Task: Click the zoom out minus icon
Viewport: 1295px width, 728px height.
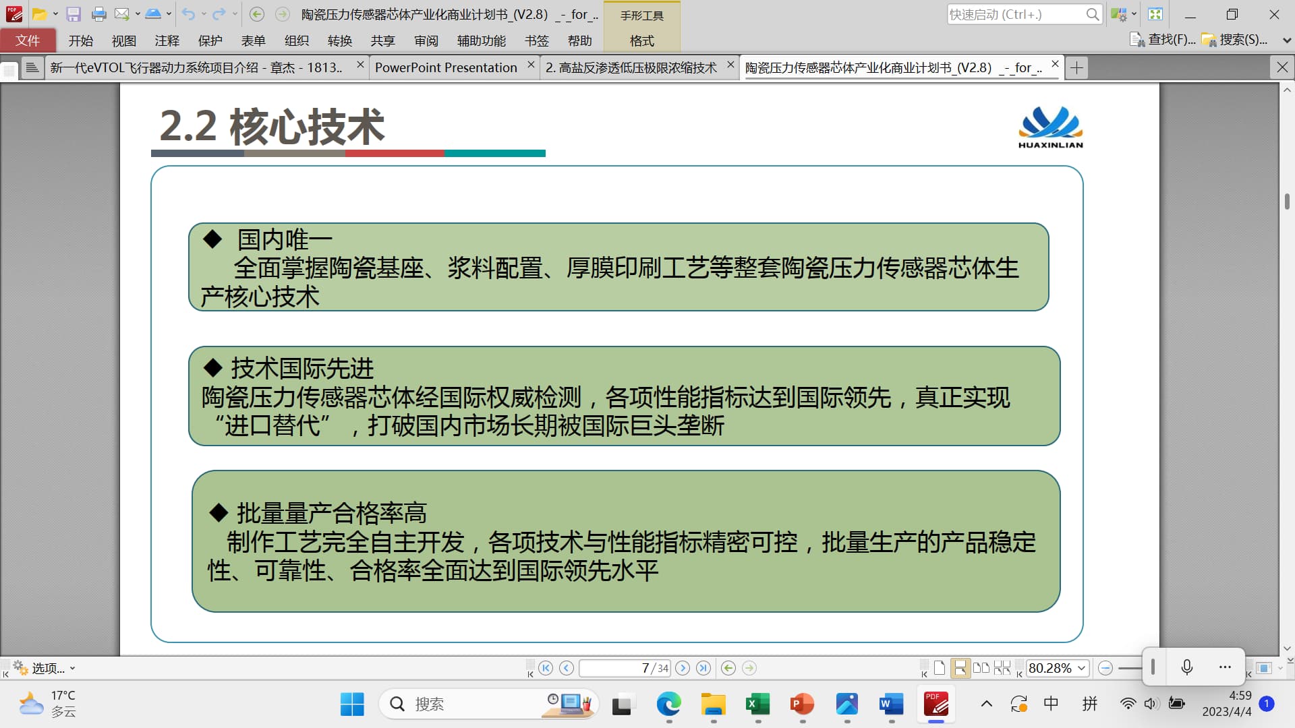Action: coord(1105,668)
